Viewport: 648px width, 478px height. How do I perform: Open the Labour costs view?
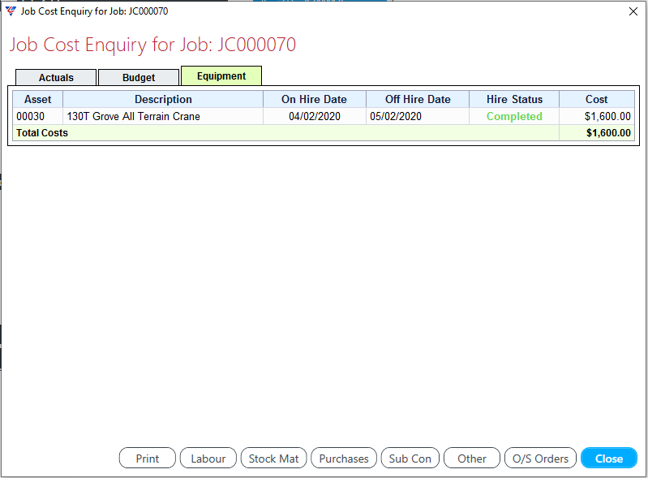point(208,459)
